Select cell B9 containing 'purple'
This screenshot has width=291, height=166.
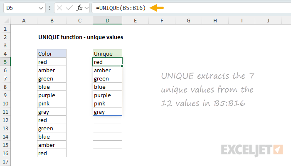(x=52, y=95)
